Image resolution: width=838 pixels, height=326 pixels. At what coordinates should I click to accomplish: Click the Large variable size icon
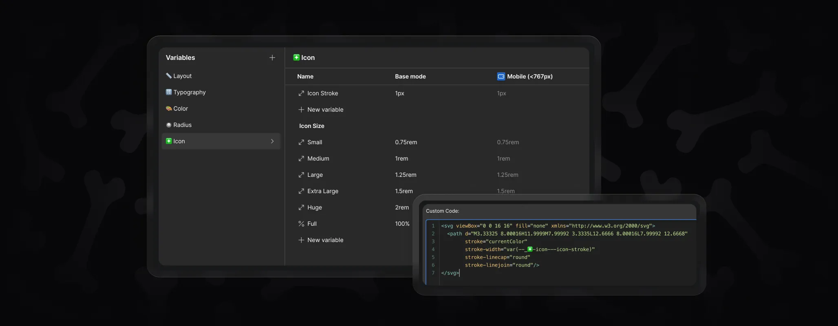pos(301,175)
